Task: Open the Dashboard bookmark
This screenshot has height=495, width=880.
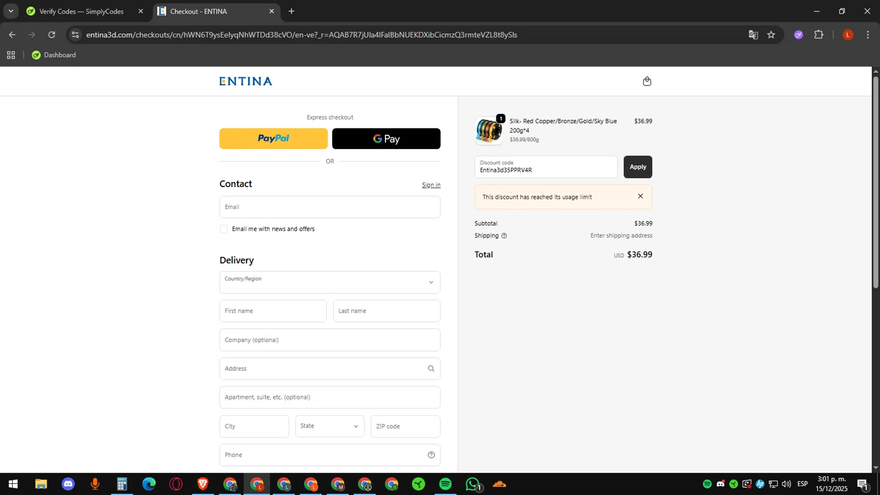Action: (54, 55)
